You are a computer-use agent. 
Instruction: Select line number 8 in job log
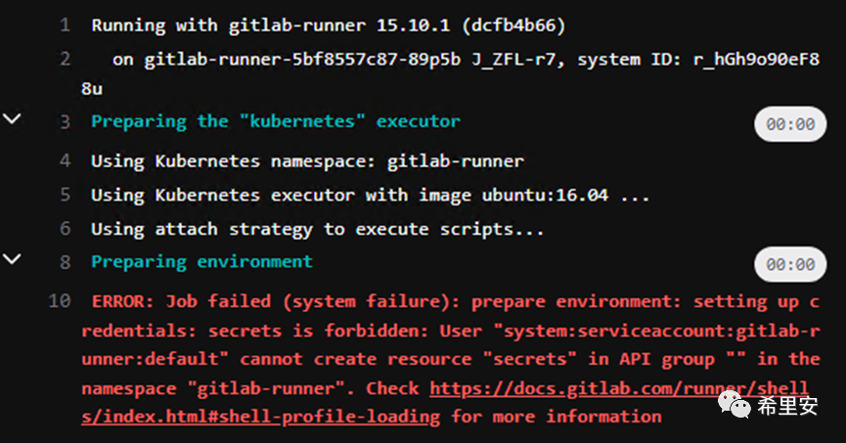65,262
